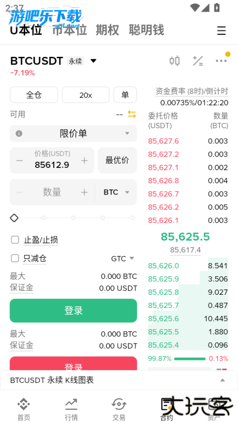The width and height of the screenshot is (238, 423).
Task: Tap the green 登录 login button
Action: click(x=74, y=311)
